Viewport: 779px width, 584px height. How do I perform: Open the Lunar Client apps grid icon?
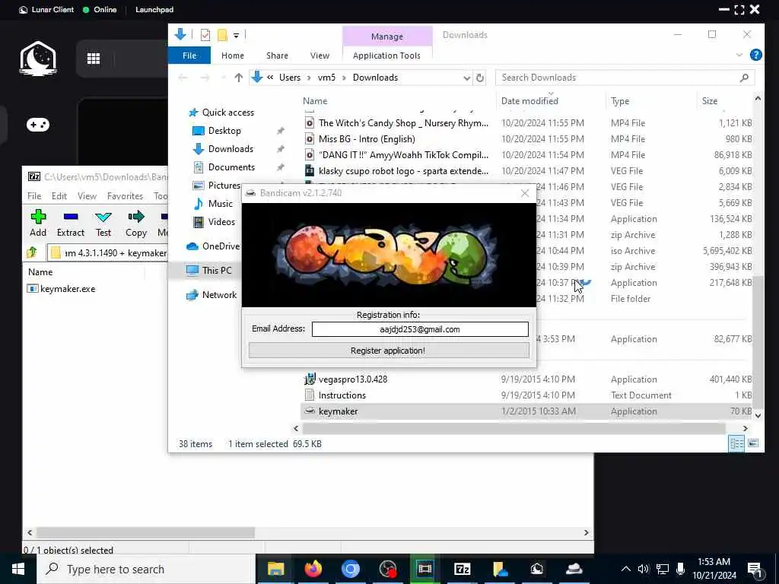point(94,59)
